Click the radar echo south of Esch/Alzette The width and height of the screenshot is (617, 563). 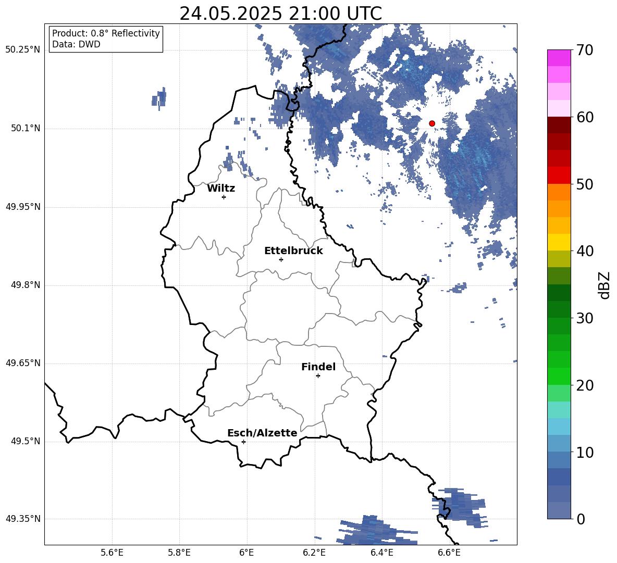(x=376, y=531)
